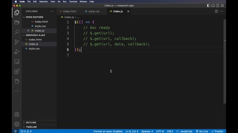Screen dimensions: 238x133
Task: Open the Remote Explorer view
Action: click(x=17, y=62)
